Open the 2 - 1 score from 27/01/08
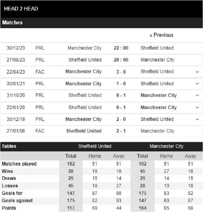The width and height of the screenshot is (203, 212). [x=121, y=131]
